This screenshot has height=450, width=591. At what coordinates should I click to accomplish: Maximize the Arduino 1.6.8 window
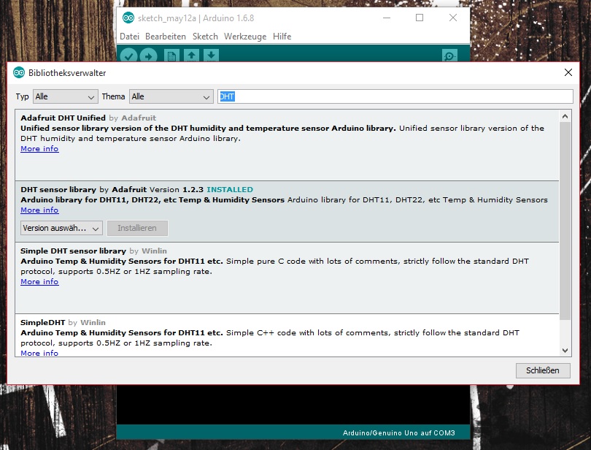point(420,18)
